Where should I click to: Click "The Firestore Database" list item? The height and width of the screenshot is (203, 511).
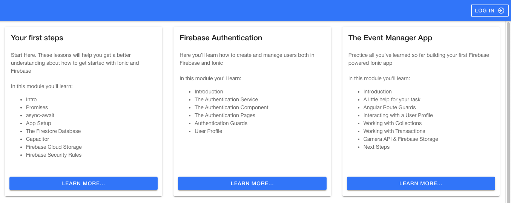pos(53,131)
